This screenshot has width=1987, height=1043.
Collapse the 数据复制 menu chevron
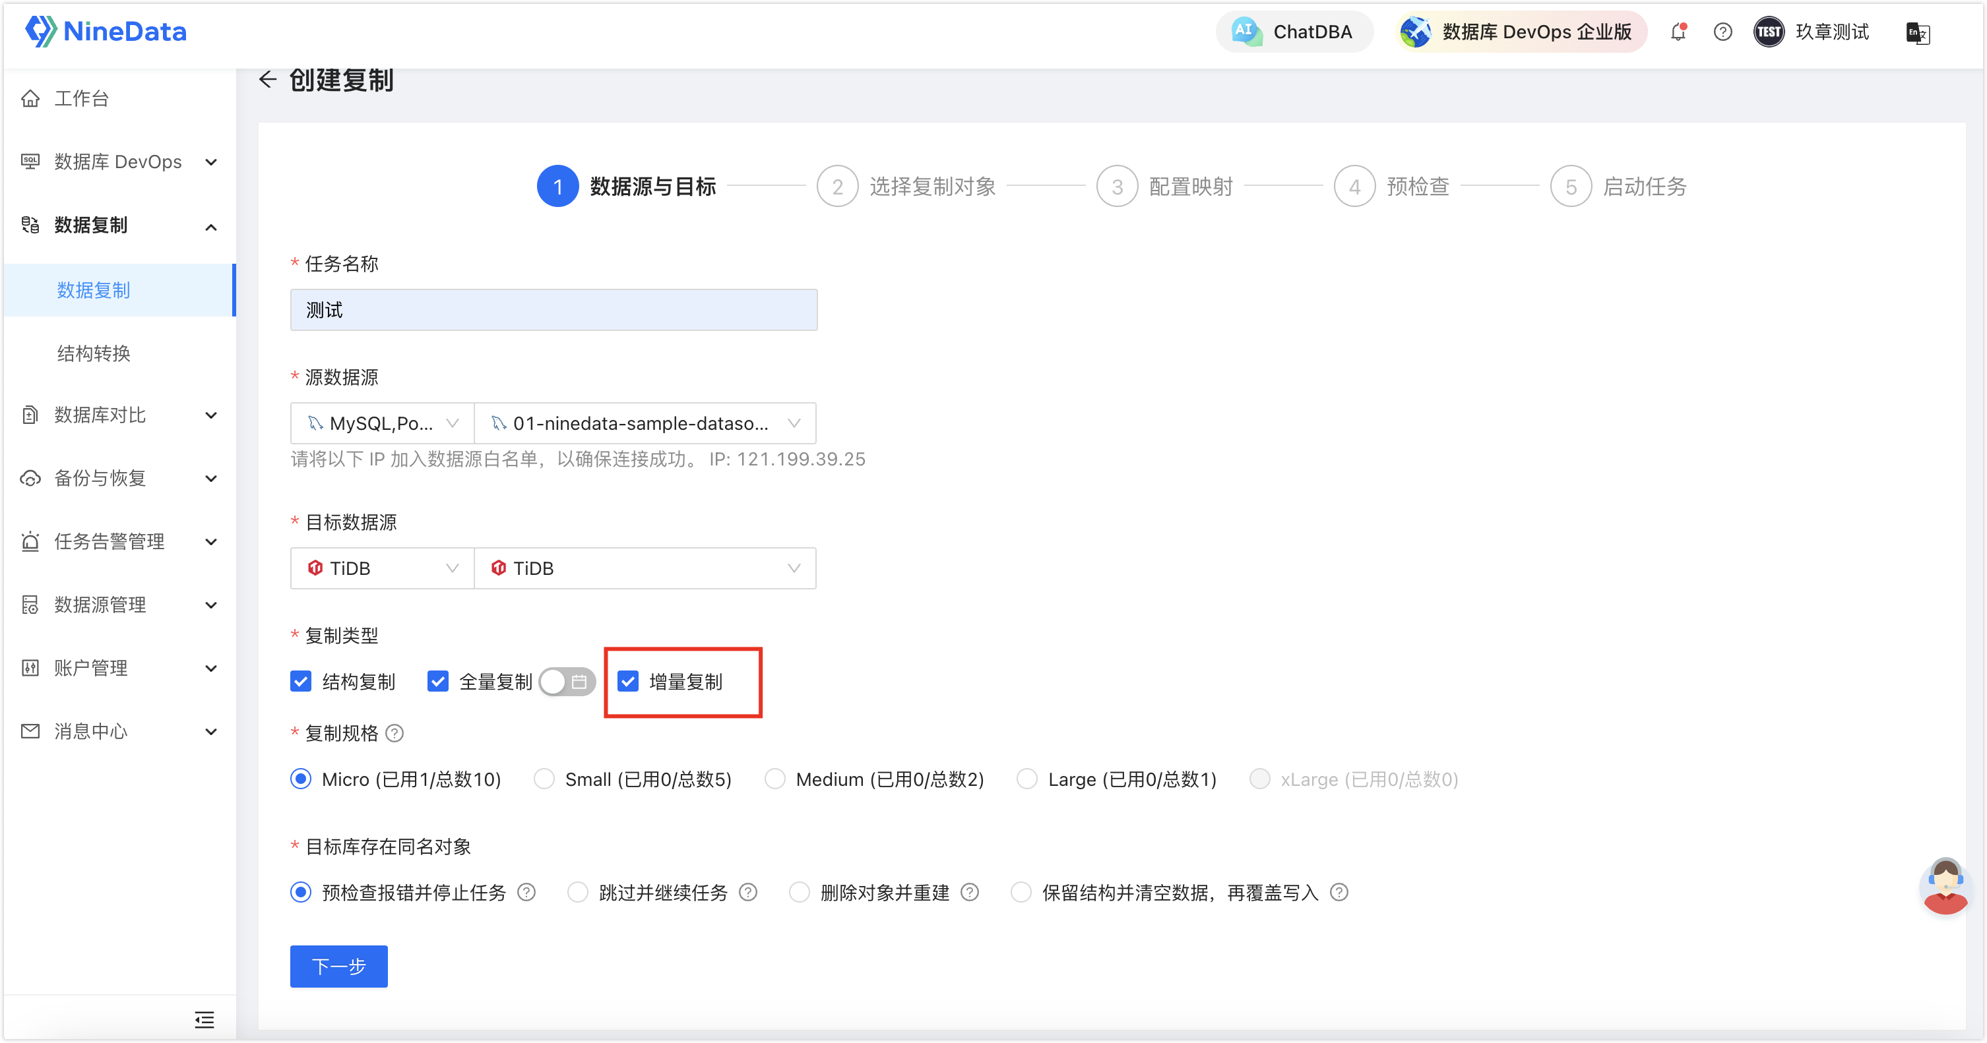(x=210, y=227)
